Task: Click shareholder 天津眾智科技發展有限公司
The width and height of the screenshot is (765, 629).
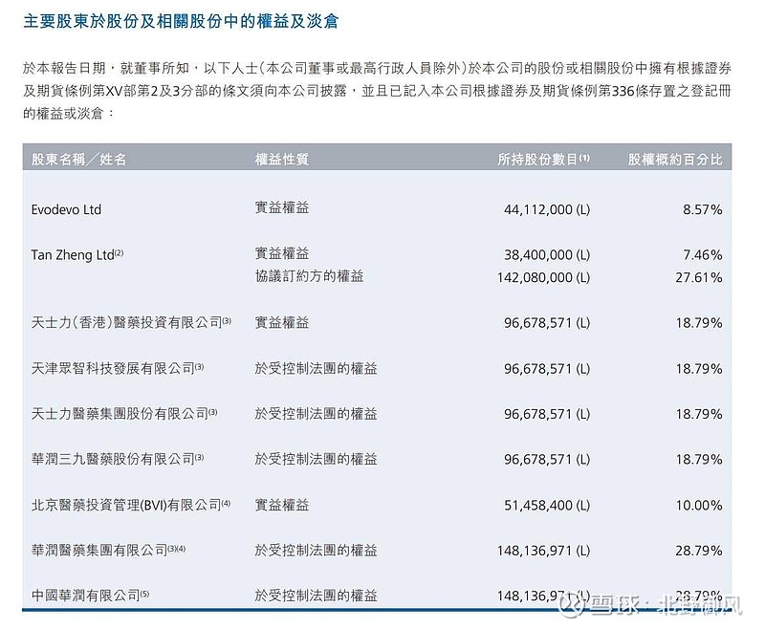Action: pos(118,368)
